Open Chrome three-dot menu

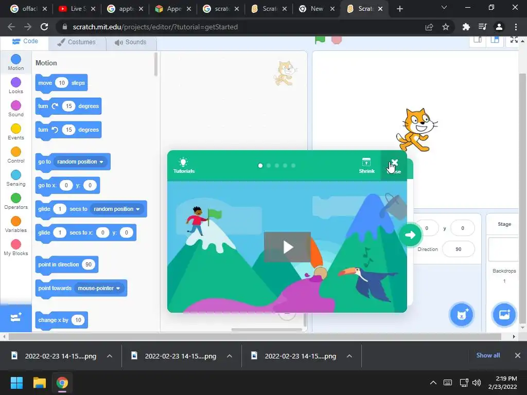pyautogui.click(x=516, y=27)
